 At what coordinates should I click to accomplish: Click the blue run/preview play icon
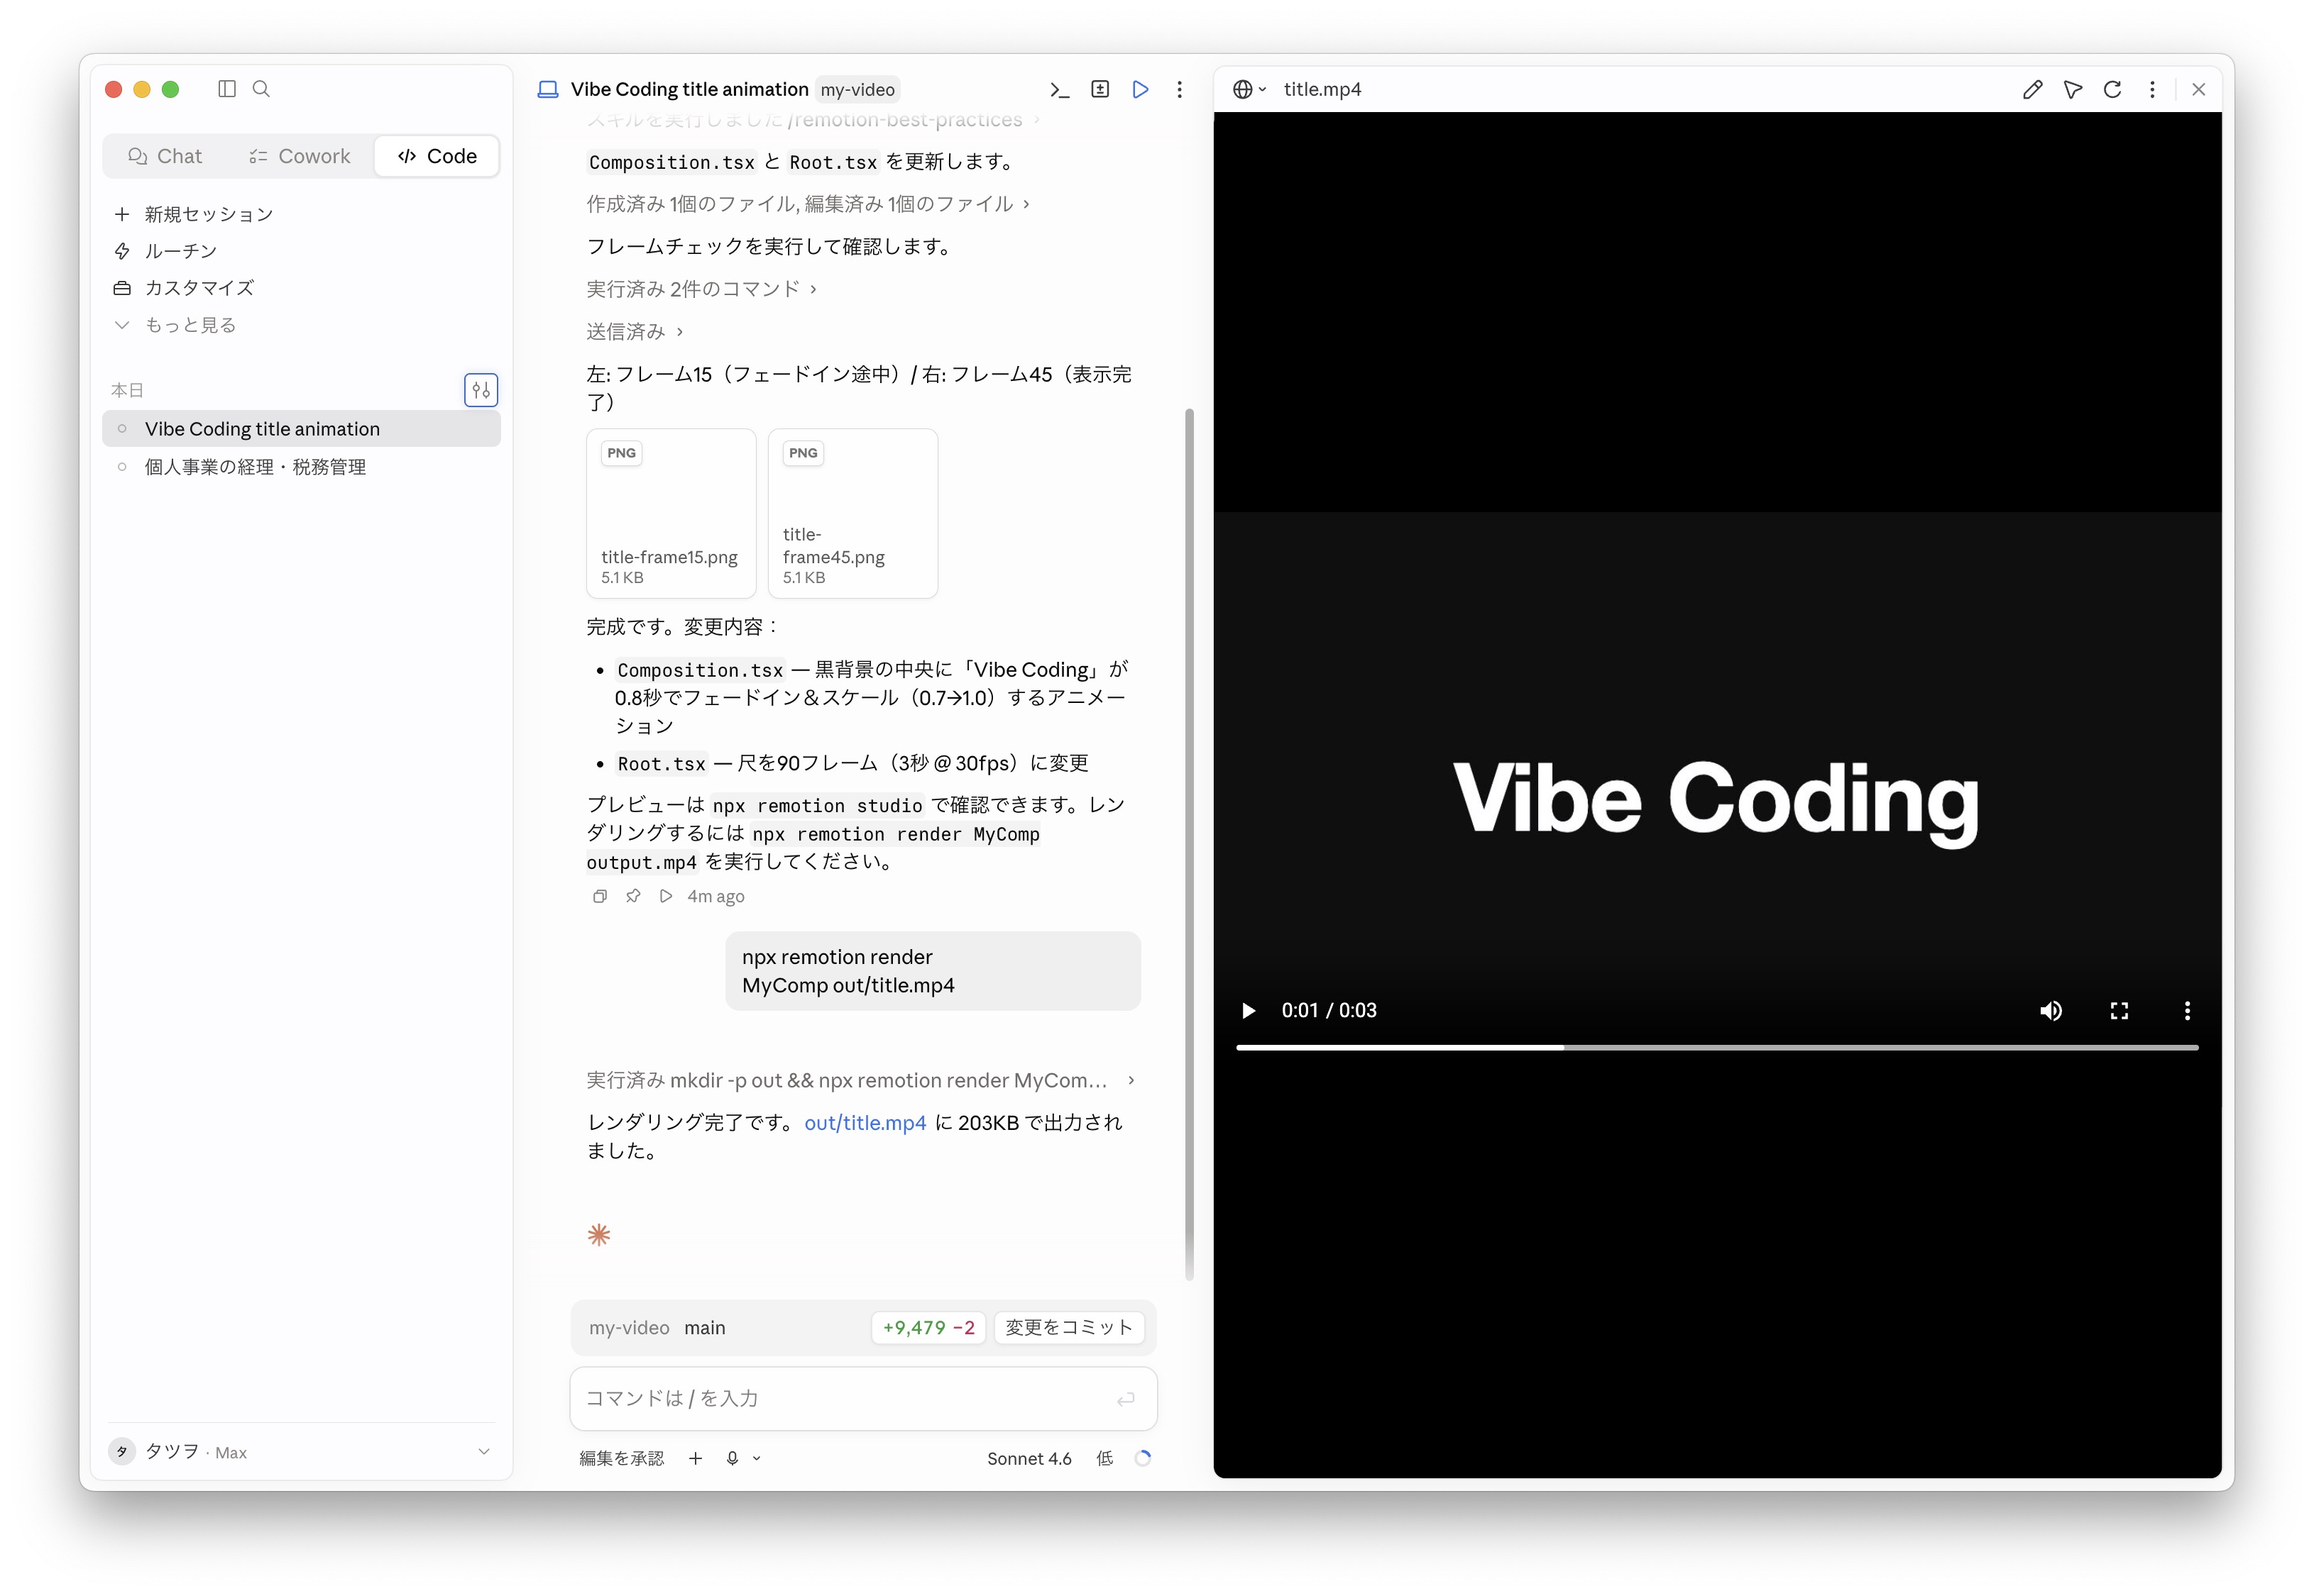(x=1139, y=89)
